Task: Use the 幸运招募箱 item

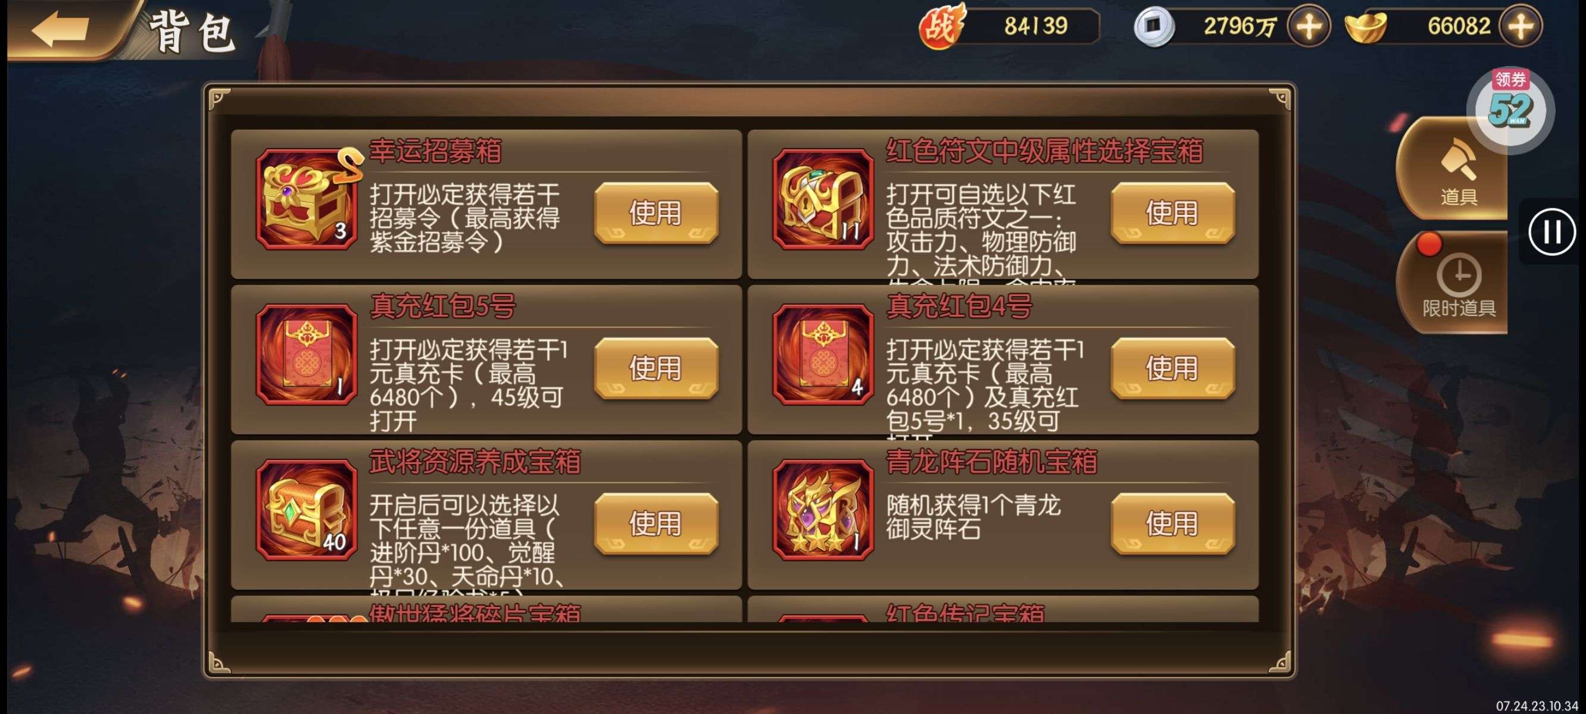Action: 656,213
